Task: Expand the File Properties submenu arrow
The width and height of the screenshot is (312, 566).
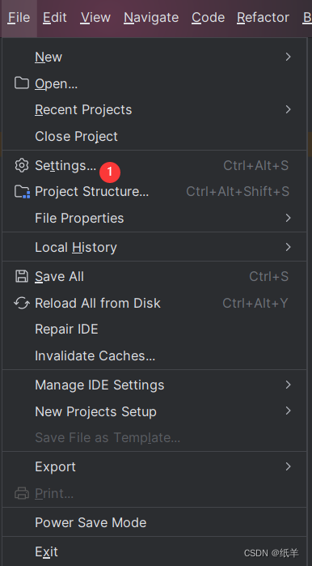Action: (288, 218)
